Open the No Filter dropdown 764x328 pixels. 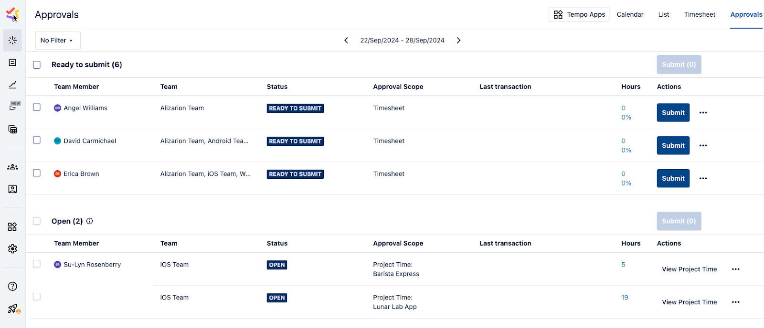click(x=57, y=41)
